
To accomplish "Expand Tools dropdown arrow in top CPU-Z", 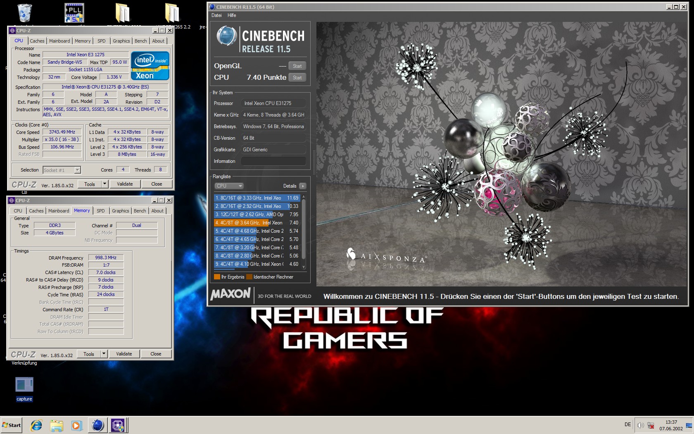I will coord(105,184).
